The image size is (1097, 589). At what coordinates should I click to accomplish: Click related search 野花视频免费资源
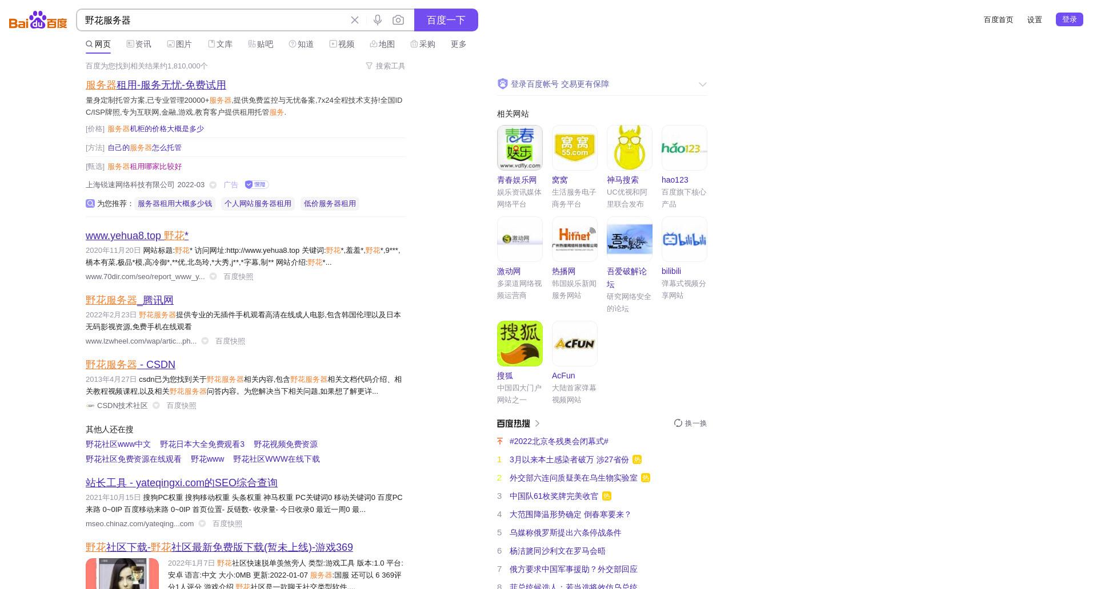tap(286, 445)
